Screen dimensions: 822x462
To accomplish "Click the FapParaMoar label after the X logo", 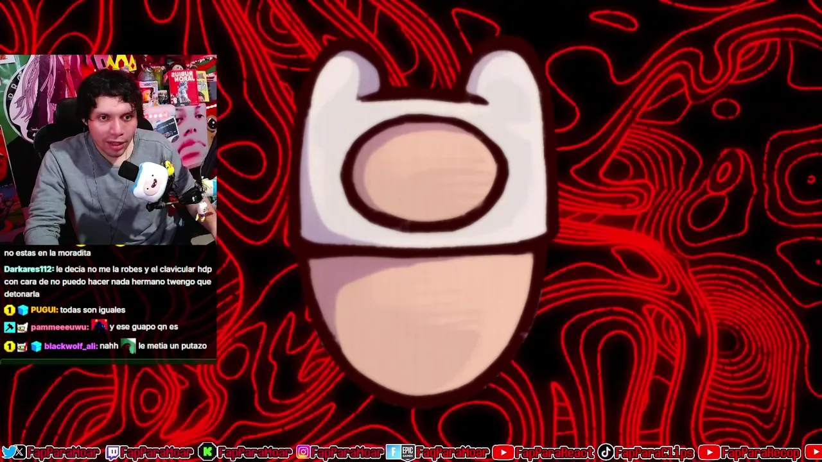I will tap(64, 452).
